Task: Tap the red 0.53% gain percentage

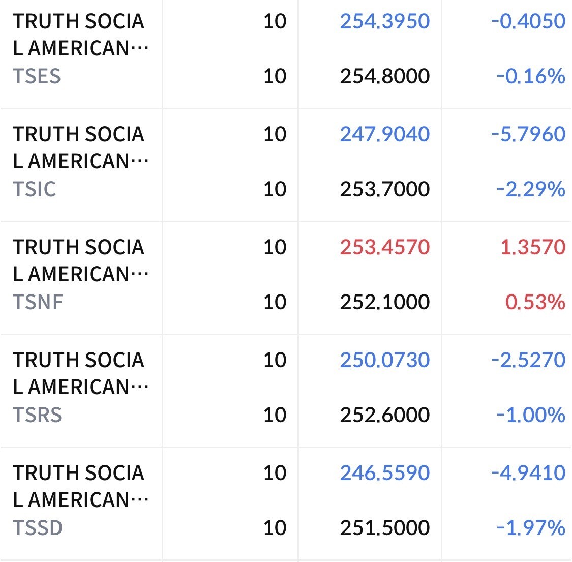Action: pyautogui.click(x=535, y=302)
